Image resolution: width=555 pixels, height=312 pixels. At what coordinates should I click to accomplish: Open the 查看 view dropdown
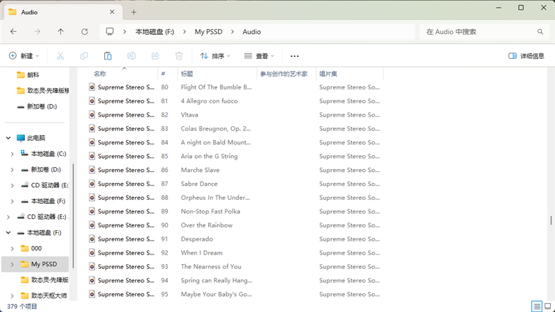[x=259, y=55]
